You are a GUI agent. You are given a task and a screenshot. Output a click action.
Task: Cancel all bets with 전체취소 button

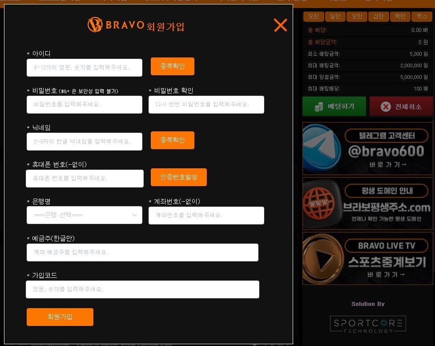(x=401, y=106)
